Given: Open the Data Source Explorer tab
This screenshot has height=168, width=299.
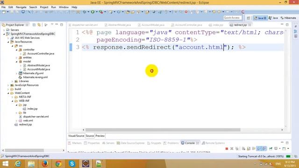Looking at the screenshot, I should [x=131, y=143].
